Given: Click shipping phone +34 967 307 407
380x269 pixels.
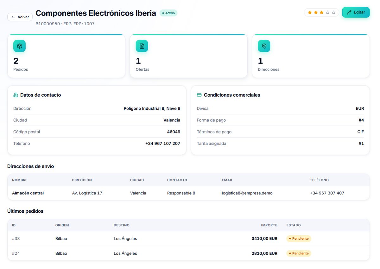Looking at the screenshot, I should click(327, 193).
